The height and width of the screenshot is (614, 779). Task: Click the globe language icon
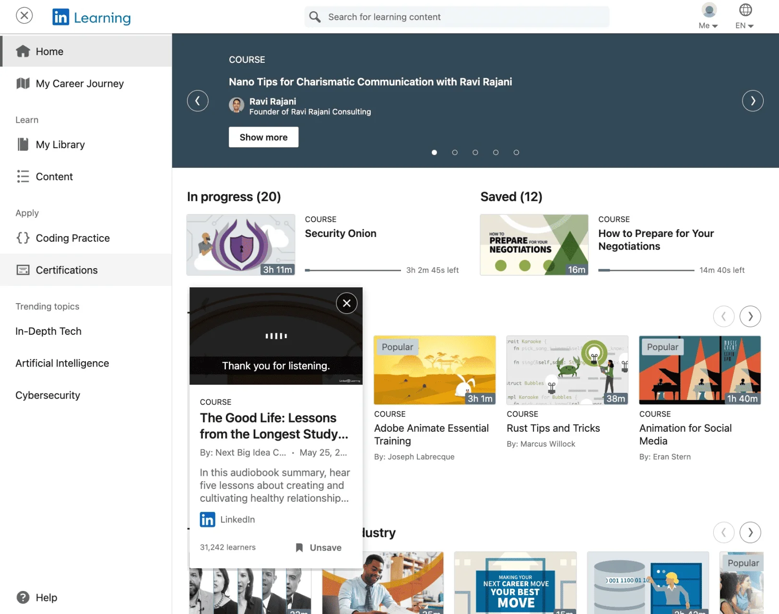coord(745,10)
